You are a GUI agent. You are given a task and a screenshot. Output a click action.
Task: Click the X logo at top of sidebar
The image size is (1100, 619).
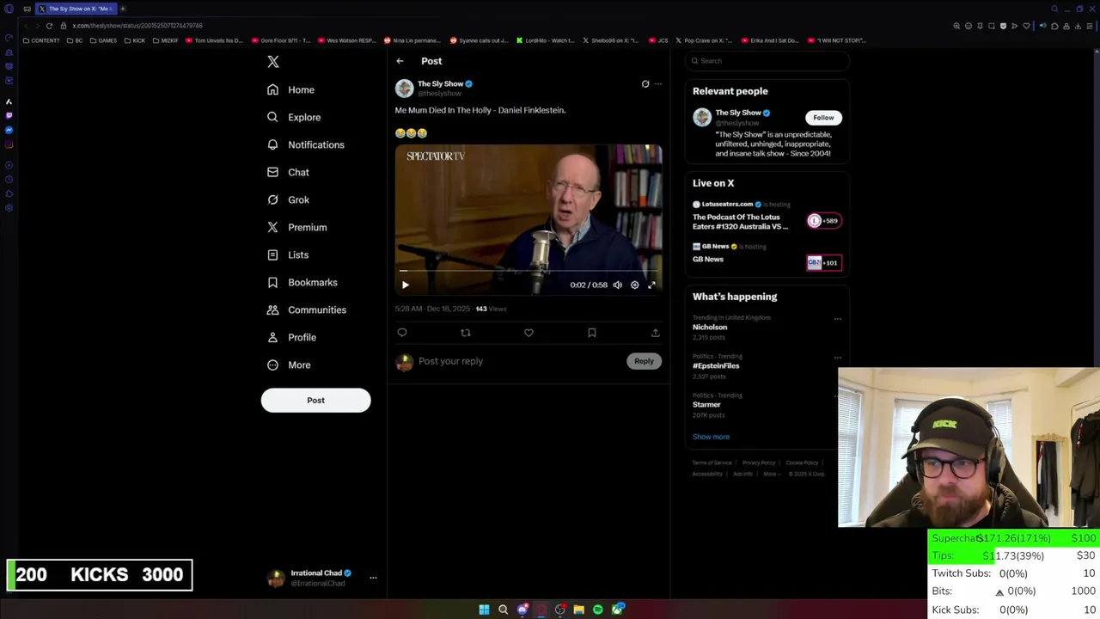click(x=273, y=62)
